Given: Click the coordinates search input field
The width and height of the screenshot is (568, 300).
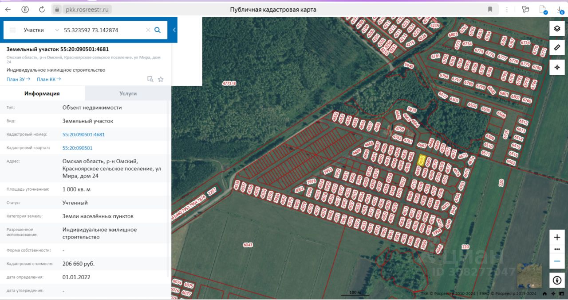Looking at the screenshot, I should [103, 30].
